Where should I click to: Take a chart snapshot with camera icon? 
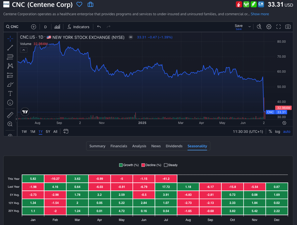pyautogui.click(x=288, y=27)
